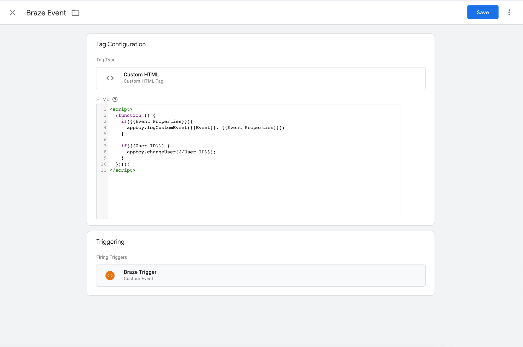The width and height of the screenshot is (523, 347).
Task: Open the three-dot more actions menu
Action: click(509, 12)
